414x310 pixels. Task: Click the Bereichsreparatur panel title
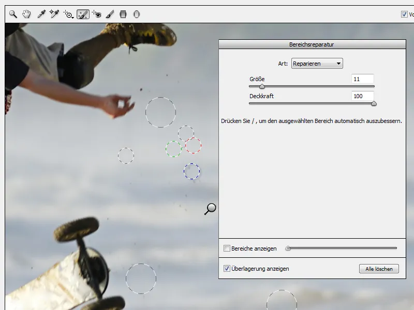point(312,44)
